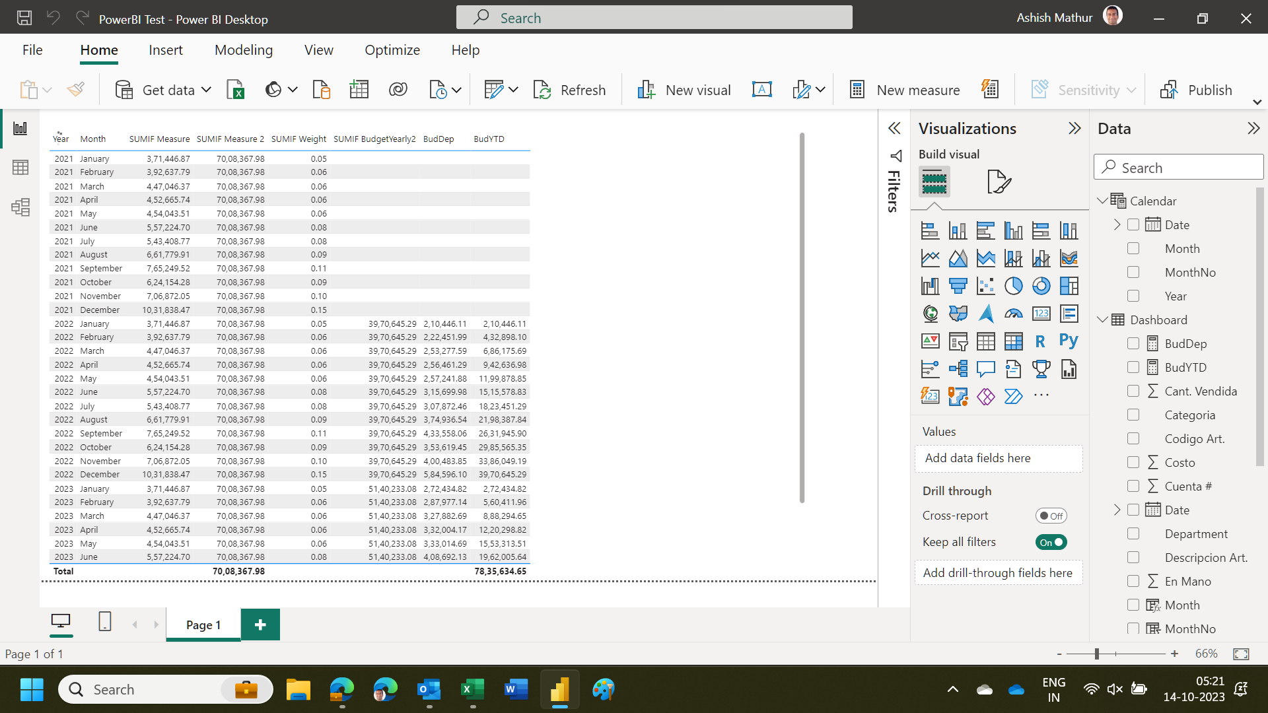Open the Model view icon in sidebar

20,207
